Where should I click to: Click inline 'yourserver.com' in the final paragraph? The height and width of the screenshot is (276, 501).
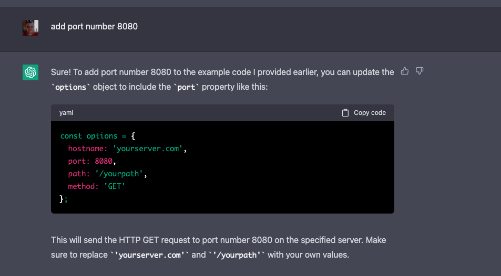(x=149, y=256)
